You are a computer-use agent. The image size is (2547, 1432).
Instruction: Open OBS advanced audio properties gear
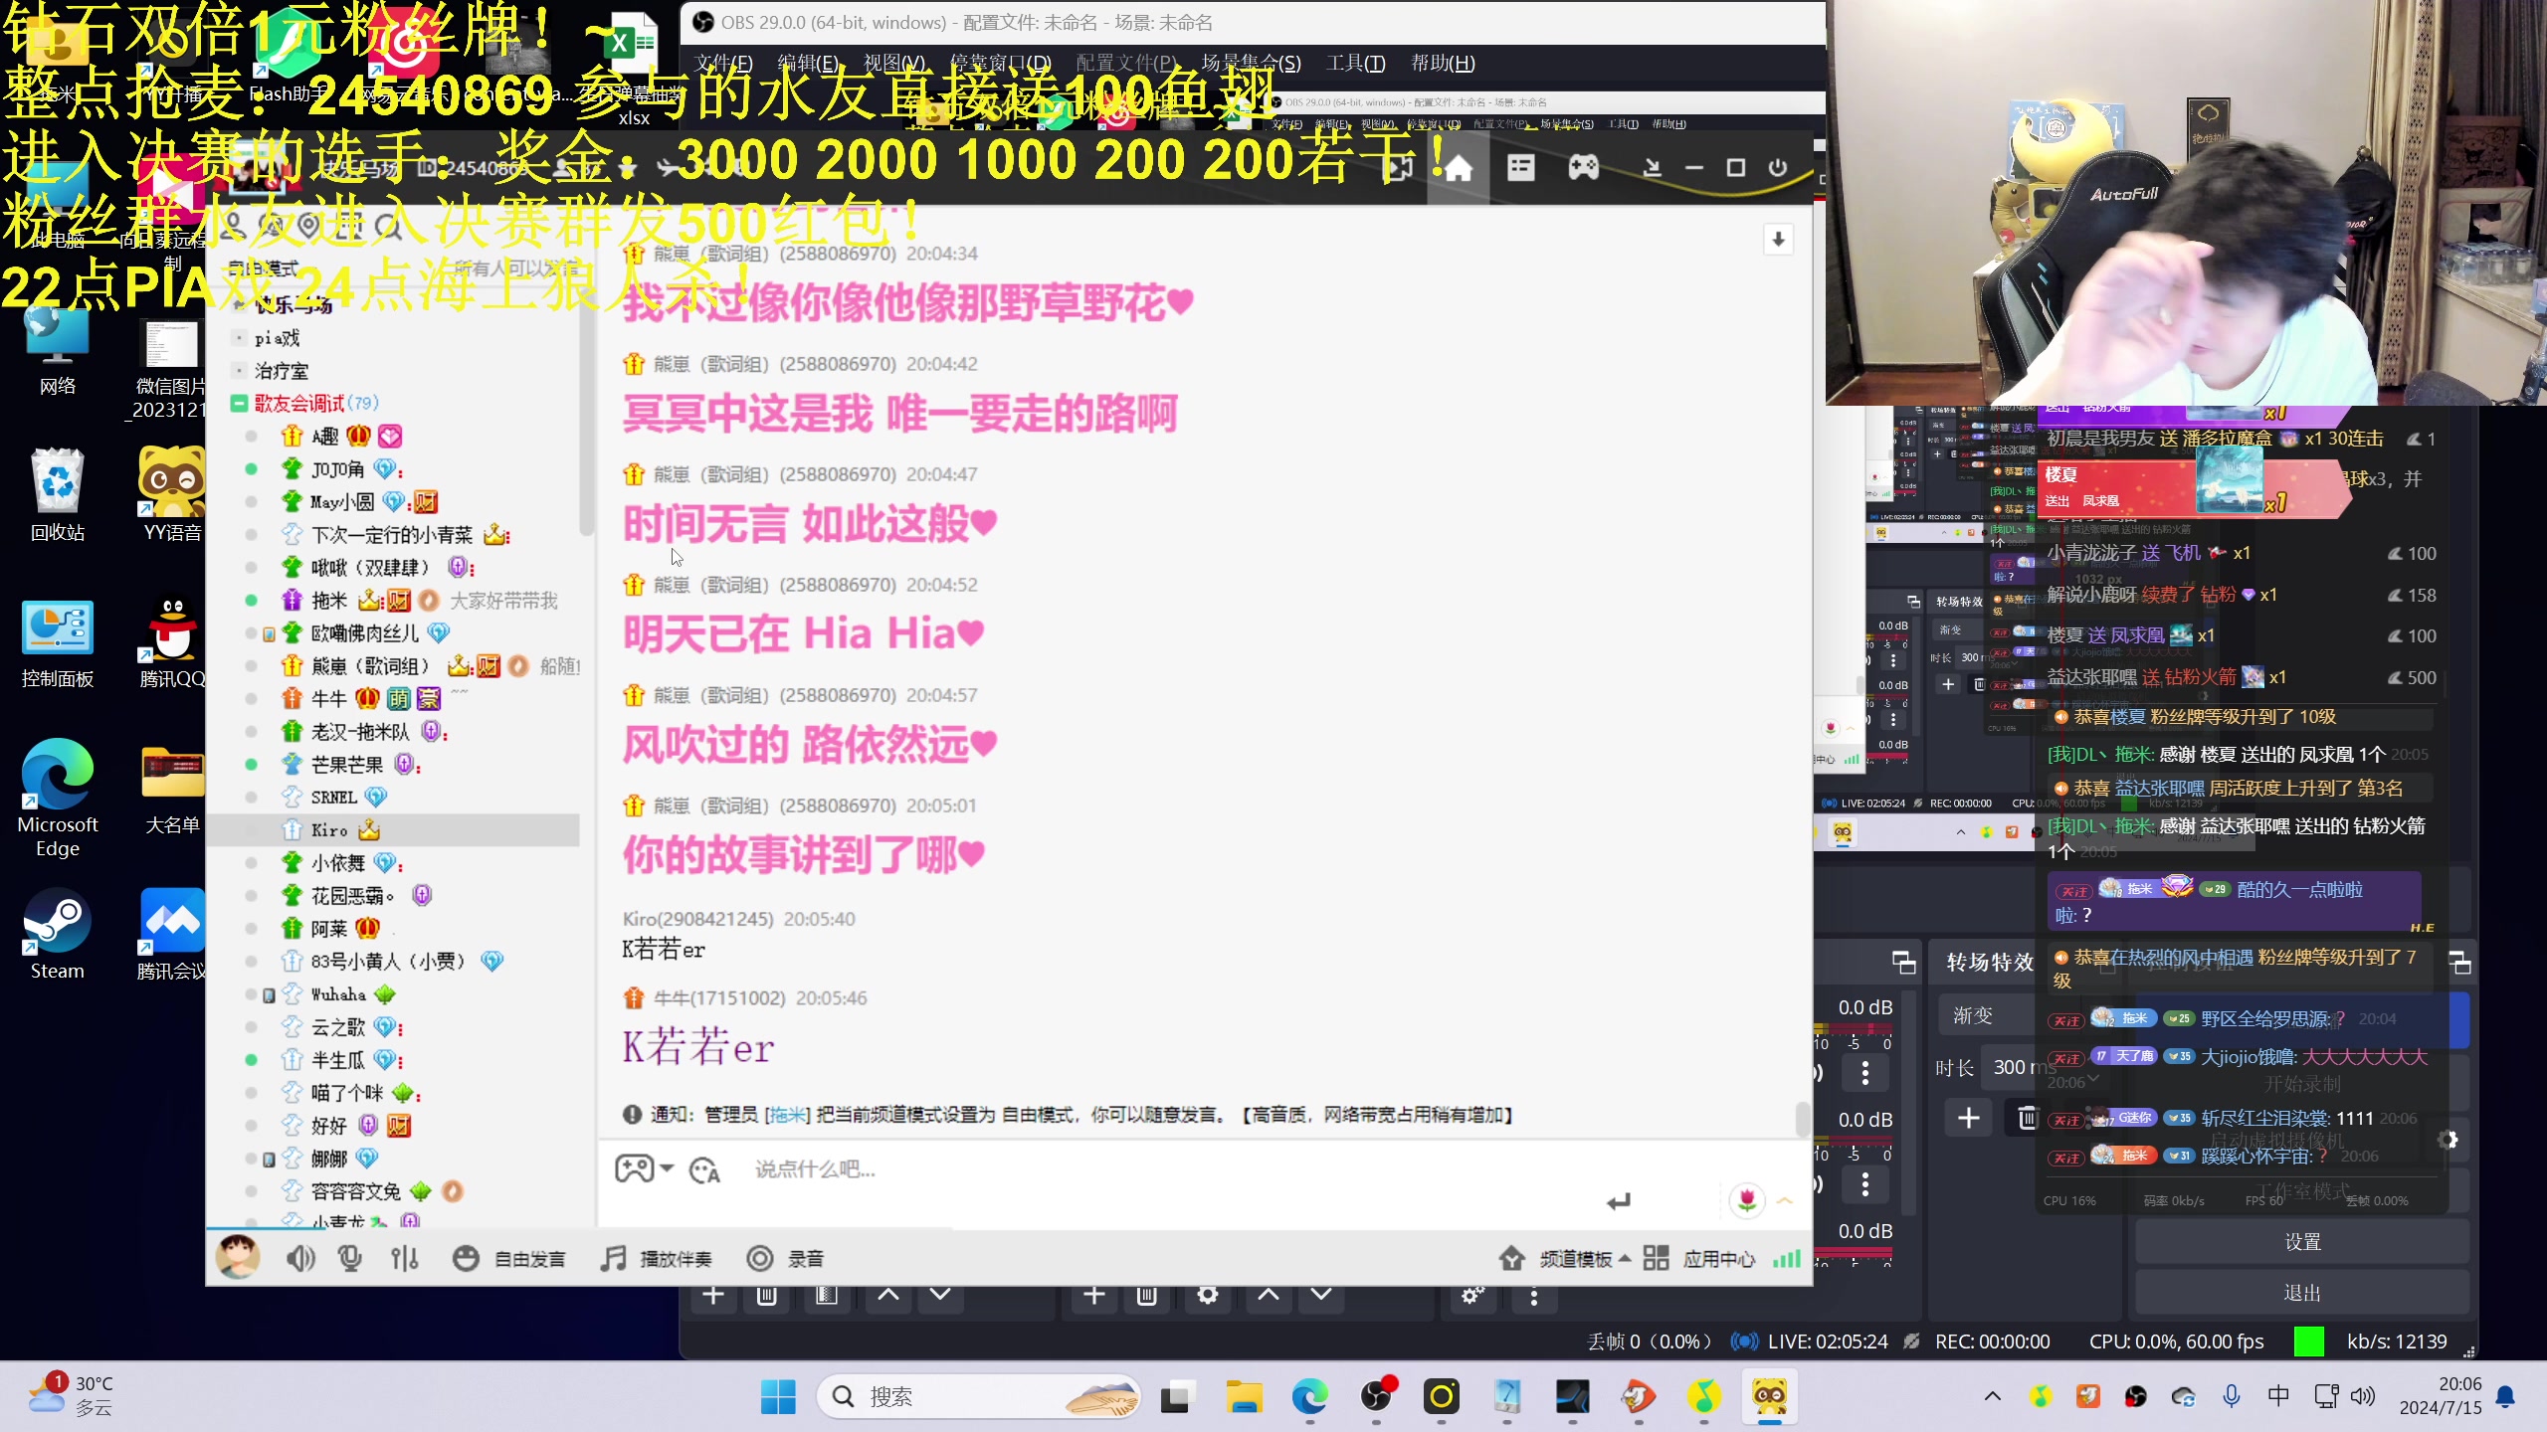point(1471,1296)
